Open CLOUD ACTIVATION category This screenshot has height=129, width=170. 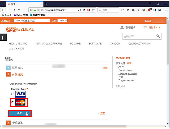139,44
